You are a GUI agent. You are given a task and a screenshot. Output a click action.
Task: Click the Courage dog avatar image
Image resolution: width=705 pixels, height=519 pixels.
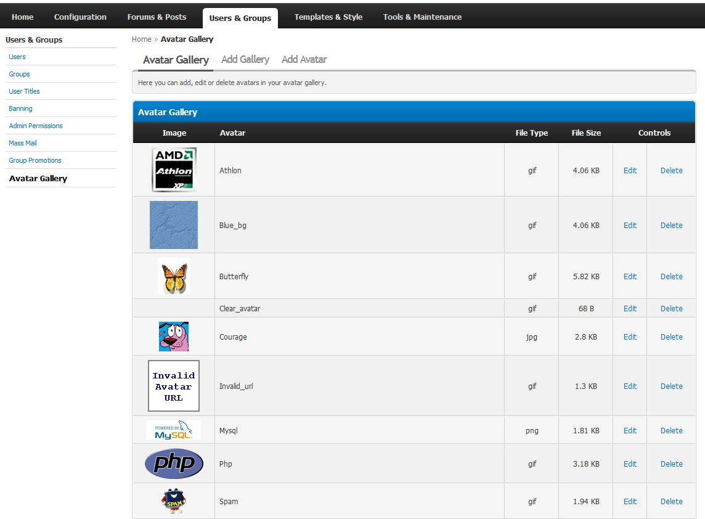click(x=174, y=337)
